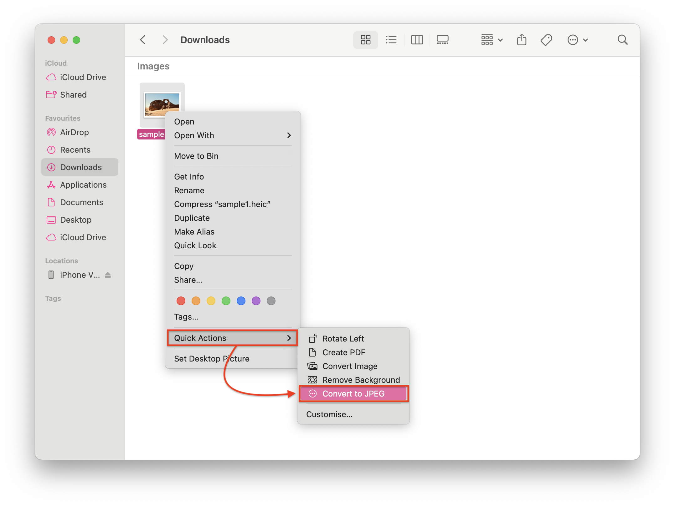Switch to column view

coord(417,40)
